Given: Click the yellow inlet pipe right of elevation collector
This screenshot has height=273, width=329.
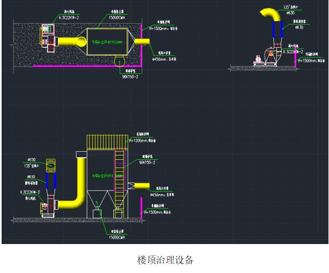Looking at the screenshot, I should click(141, 186).
